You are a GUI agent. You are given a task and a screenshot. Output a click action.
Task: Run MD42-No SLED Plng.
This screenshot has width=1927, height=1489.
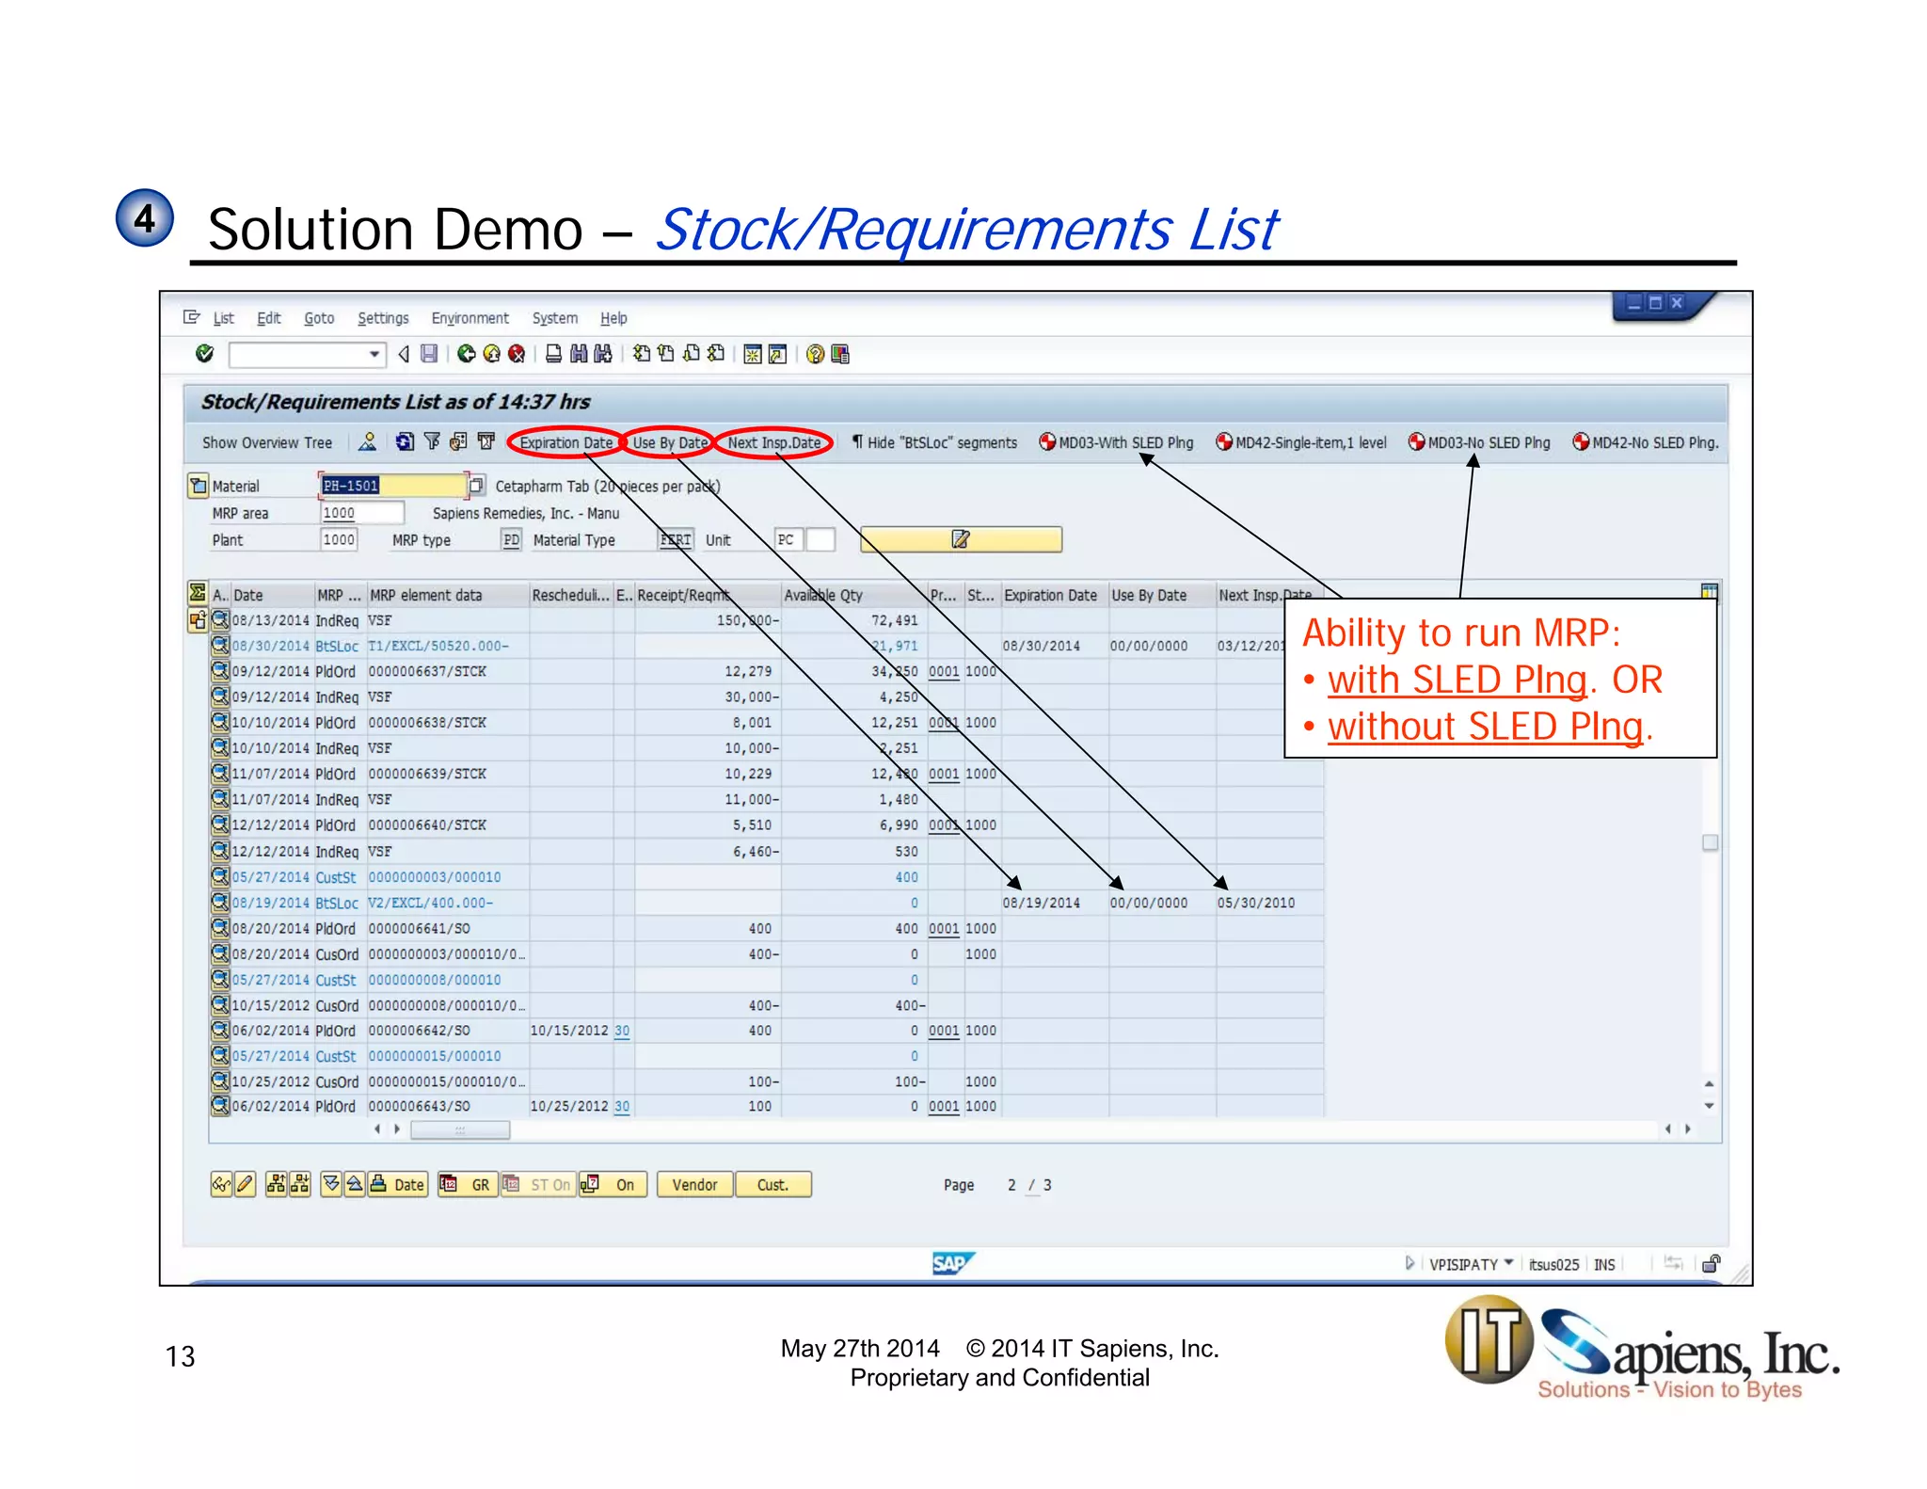pyautogui.click(x=1646, y=442)
